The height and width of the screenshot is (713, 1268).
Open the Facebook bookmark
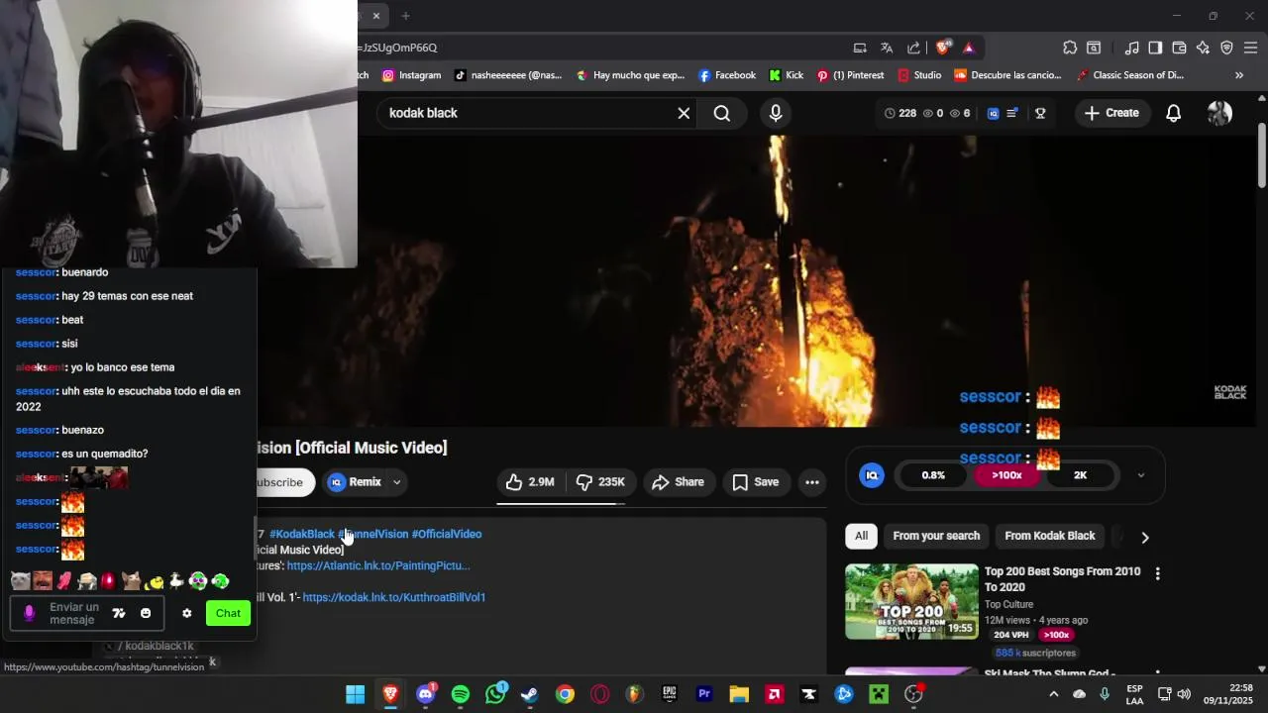[727, 75]
